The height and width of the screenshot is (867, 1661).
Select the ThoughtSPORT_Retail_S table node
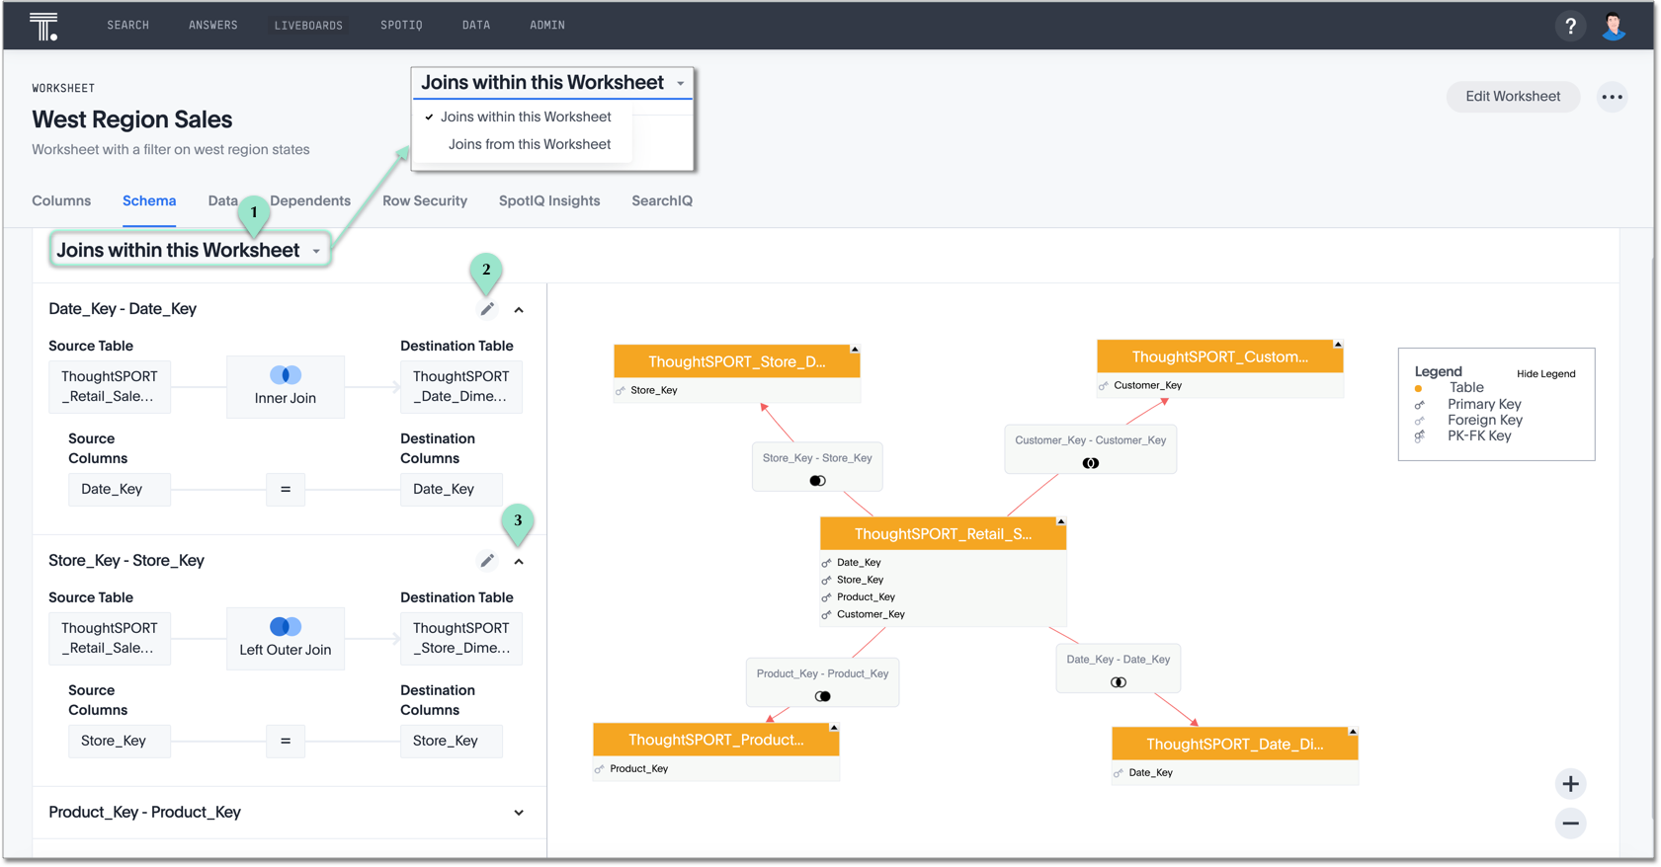pos(943,534)
